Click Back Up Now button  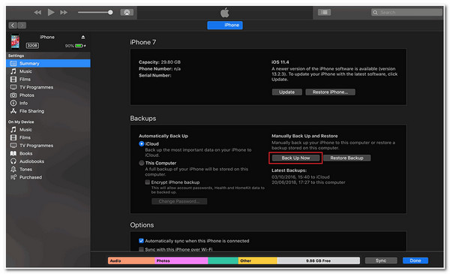tap(295, 158)
